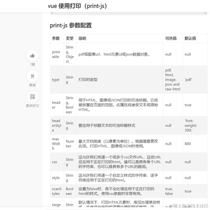The width and height of the screenshot is (210, 210).
Task: Click the 'pdf' default value cell
Action: 195,80
